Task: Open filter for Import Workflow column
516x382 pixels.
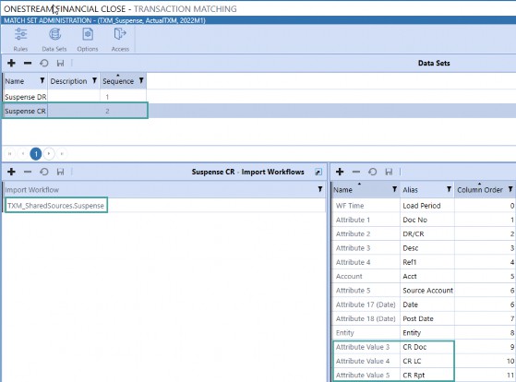Action: pyautogui.click(x=320, y=189)
